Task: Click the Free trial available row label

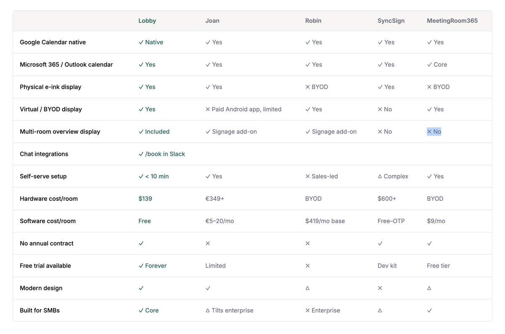Action: pos(45,266)
